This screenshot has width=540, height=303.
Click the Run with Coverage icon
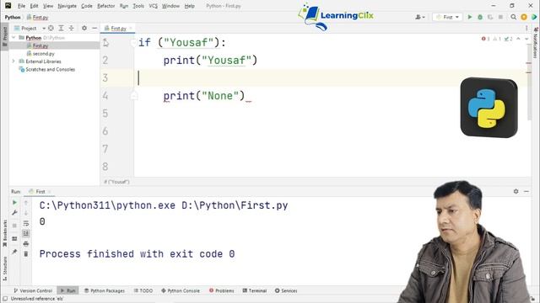490,17
